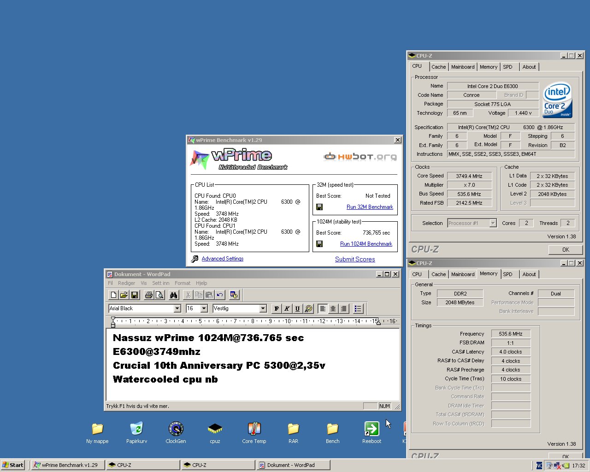Click clock in system tray
The image size is (590, 472).
coord(578,466)
